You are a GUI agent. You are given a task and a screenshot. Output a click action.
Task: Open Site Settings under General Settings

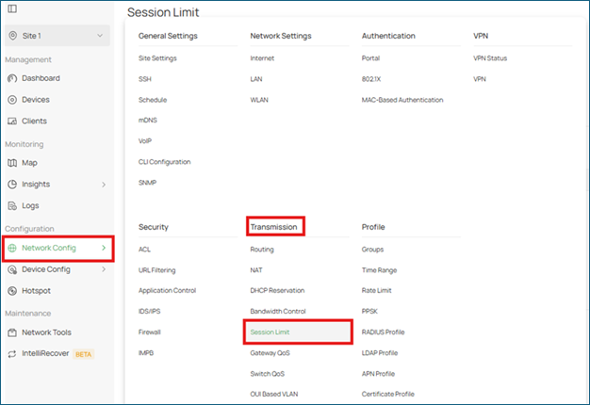pos(157,58)
